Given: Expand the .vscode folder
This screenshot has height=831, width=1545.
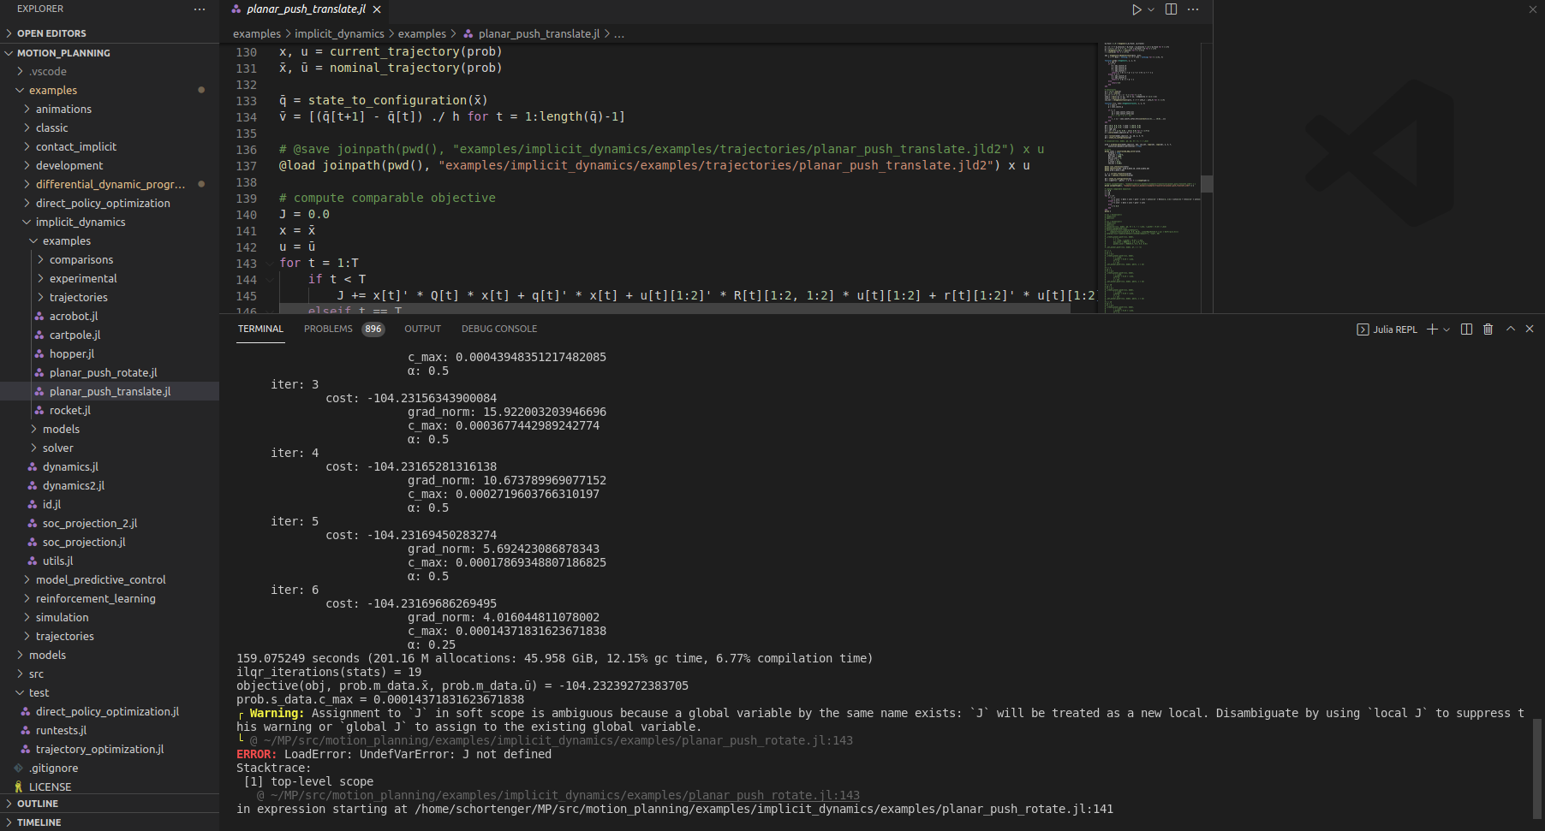Looking at the screenshot, I should (x=110, y=72).
